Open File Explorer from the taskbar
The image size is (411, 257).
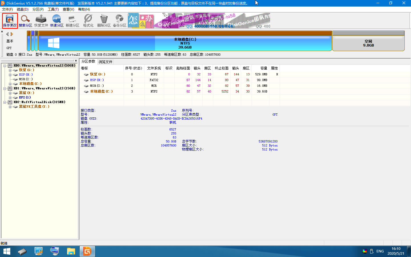[71, 251]
